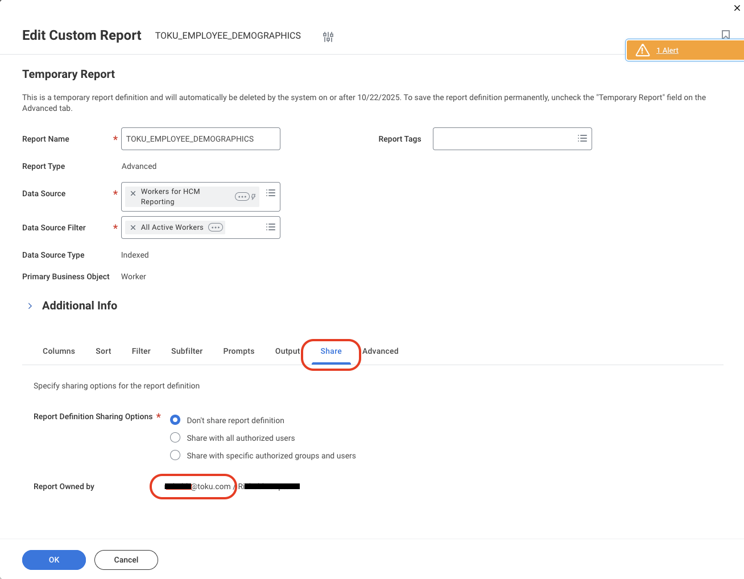Select Don't share report definition option

(175, 420)
